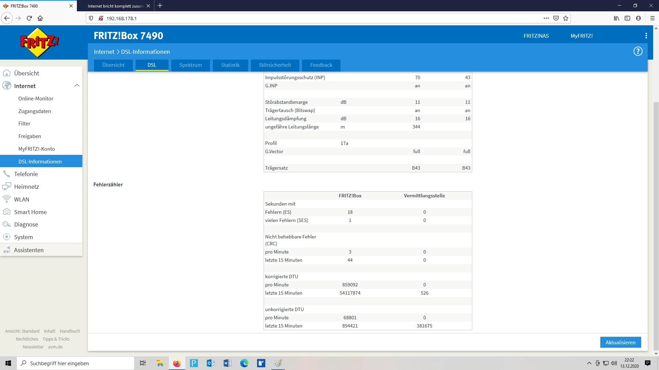659x370 pixels.
Task: Open Microsoft Edge from taskbar
Action: [244, 363]
